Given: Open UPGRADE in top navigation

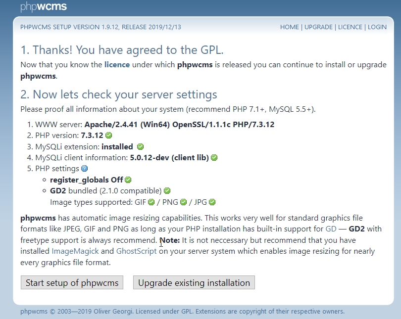Looking at the screenshot, I should (x=318, y=27).
